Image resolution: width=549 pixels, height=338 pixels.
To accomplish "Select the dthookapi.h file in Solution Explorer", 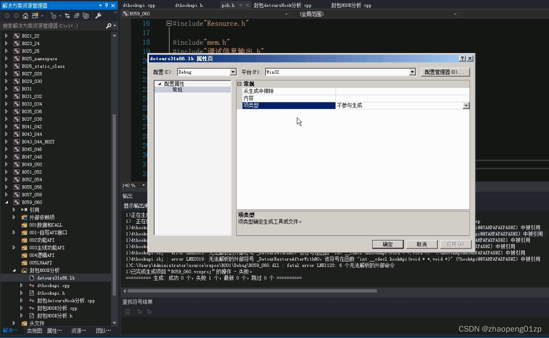I will point(51,293).
